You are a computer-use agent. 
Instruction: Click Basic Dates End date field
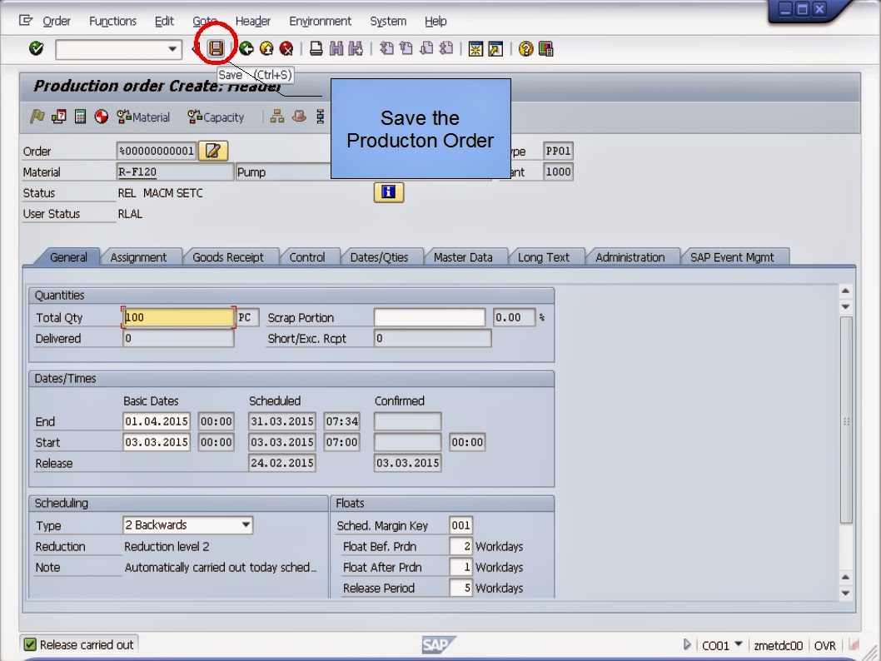click(157, 421)
